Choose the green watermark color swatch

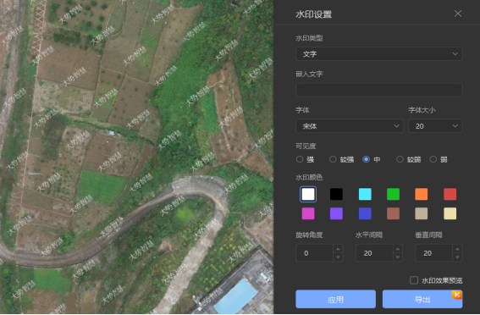393,194
